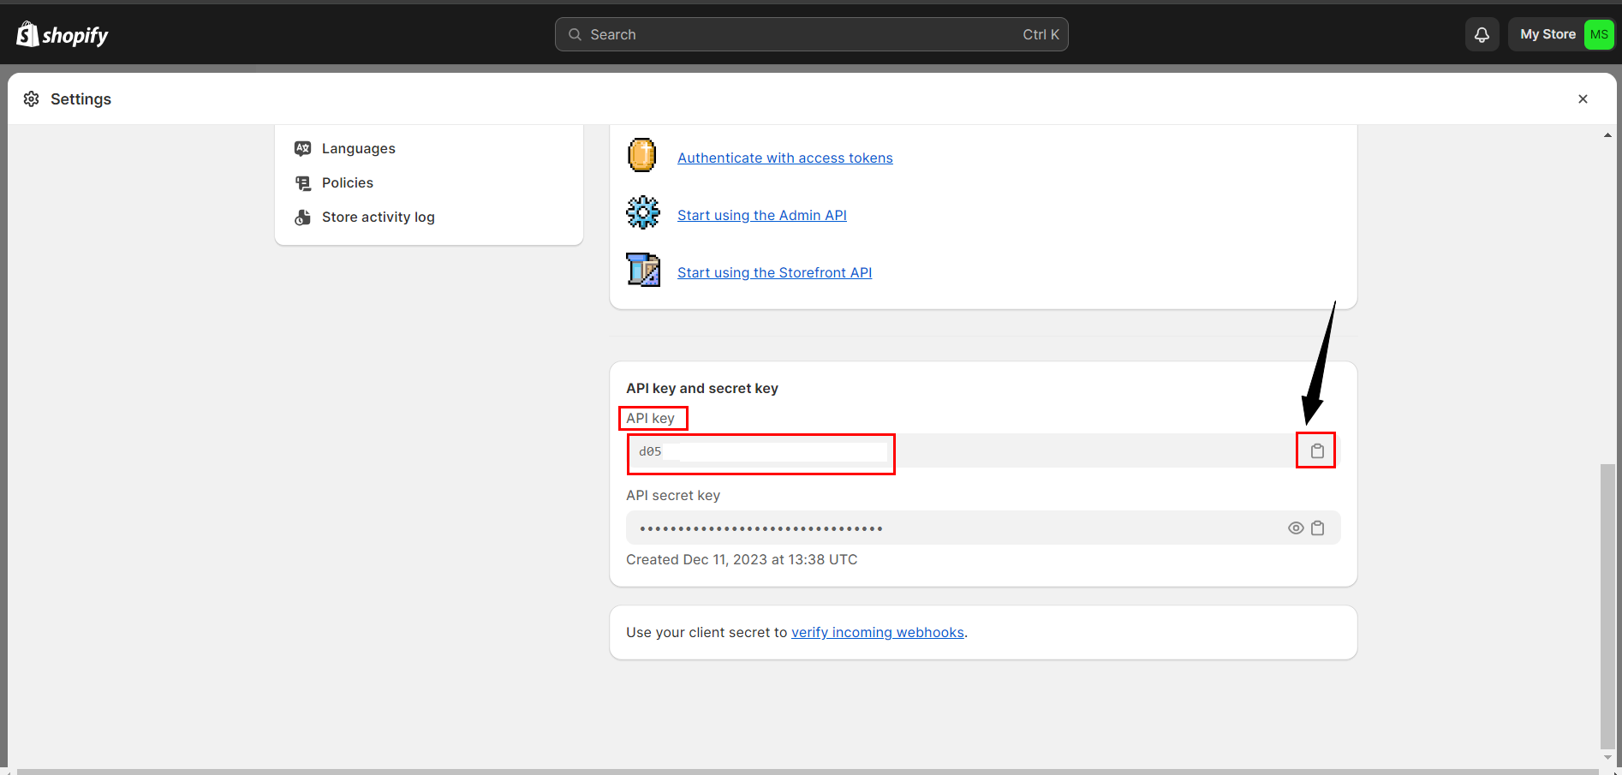Click the Shopify logo in header
This screenshot has height=775, width=1622.
click(x=63, y=35)
